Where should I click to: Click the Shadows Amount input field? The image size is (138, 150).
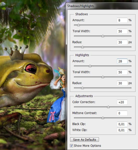(122, 20)
